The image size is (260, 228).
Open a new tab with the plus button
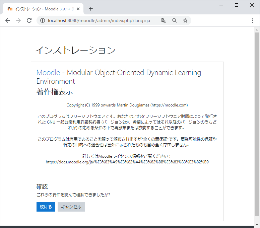(x=91, y=9)
